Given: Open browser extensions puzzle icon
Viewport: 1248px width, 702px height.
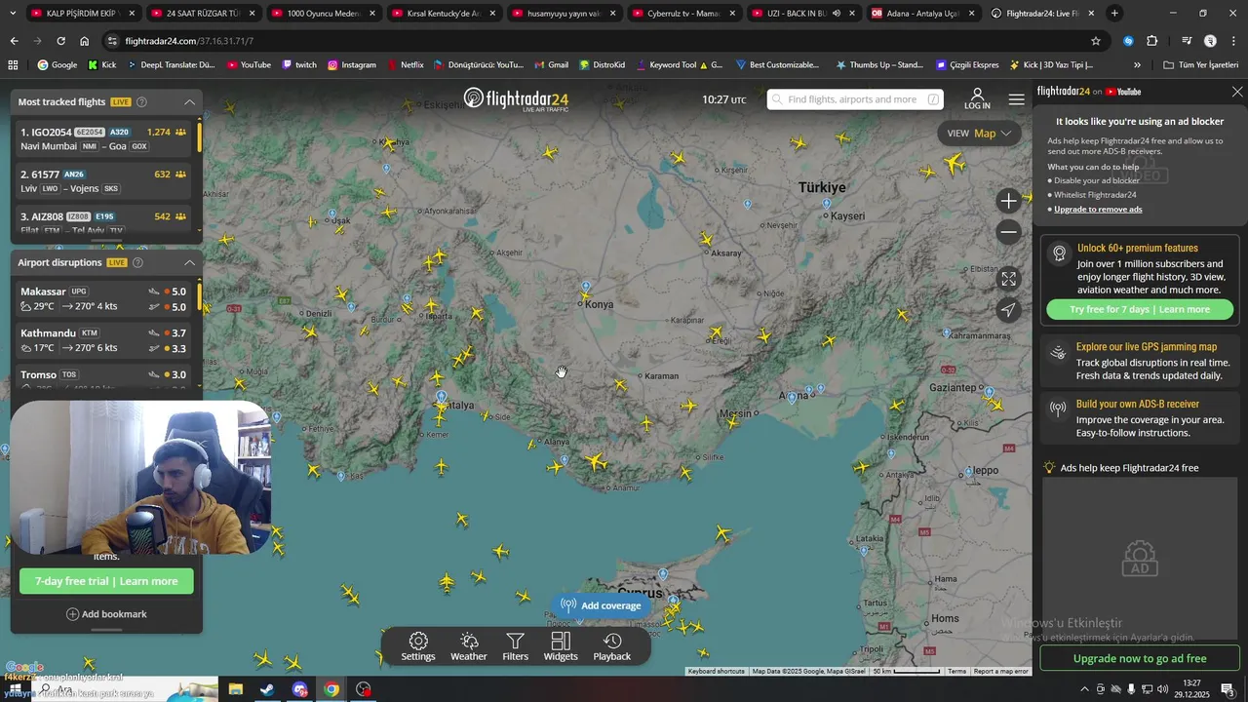Looking at the screenshot, I should (1151, 41).
